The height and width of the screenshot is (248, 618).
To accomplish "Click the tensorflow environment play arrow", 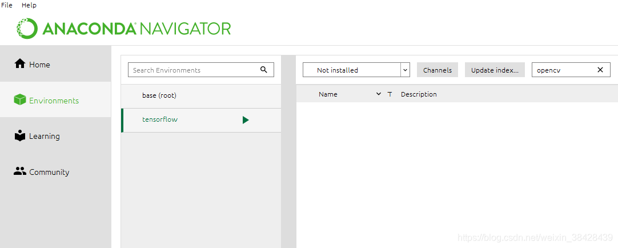I will point(246,120).
